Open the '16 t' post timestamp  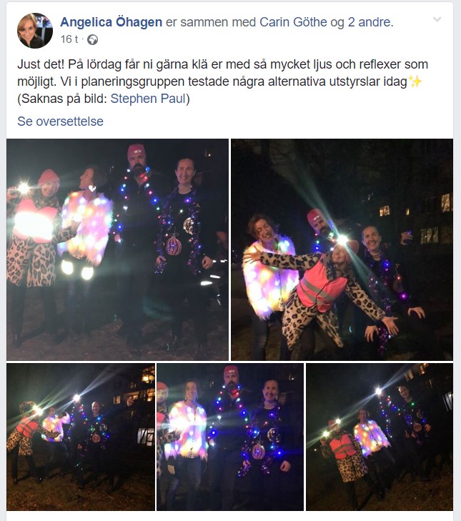pyautogui.click(x=69, y=39)
